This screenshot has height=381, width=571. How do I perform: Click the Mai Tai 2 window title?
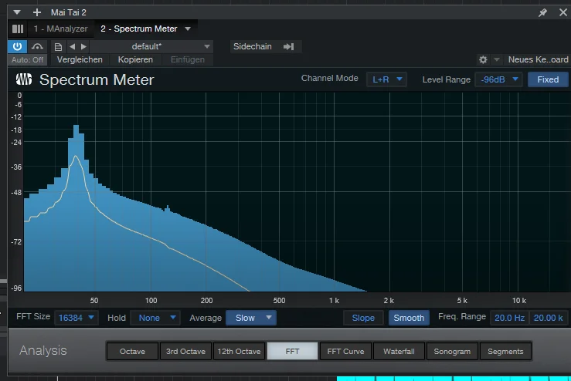[x=69, y=12]
